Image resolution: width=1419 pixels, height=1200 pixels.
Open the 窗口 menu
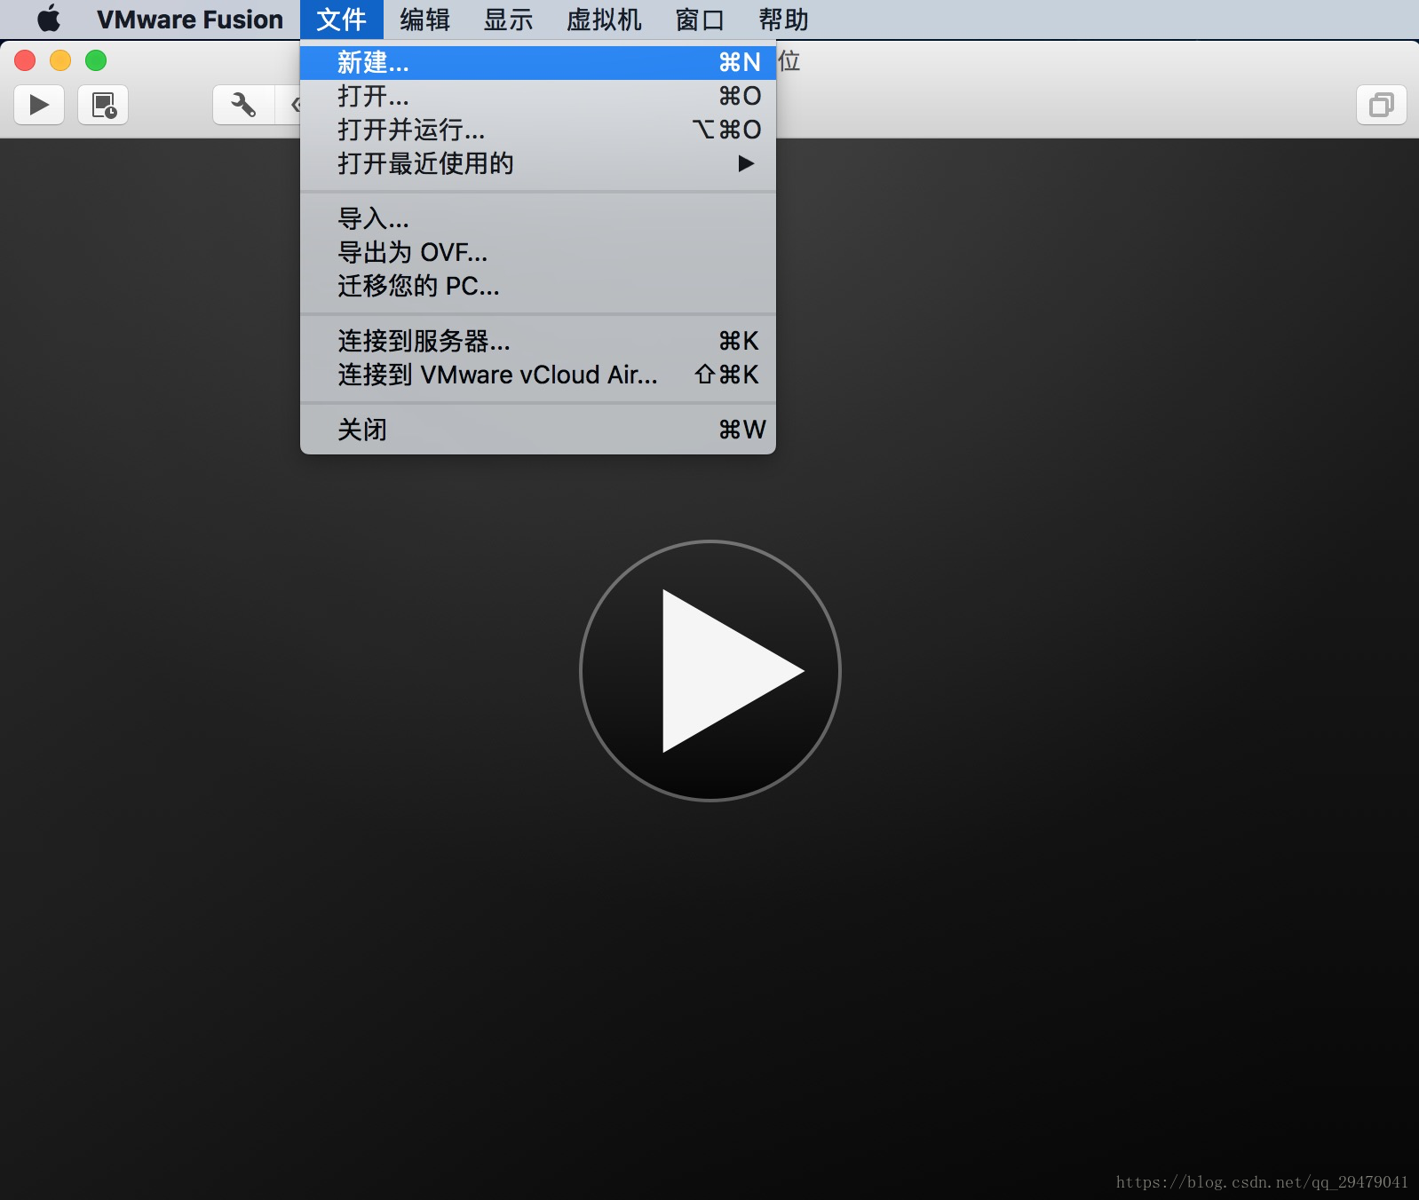(700, 20)
